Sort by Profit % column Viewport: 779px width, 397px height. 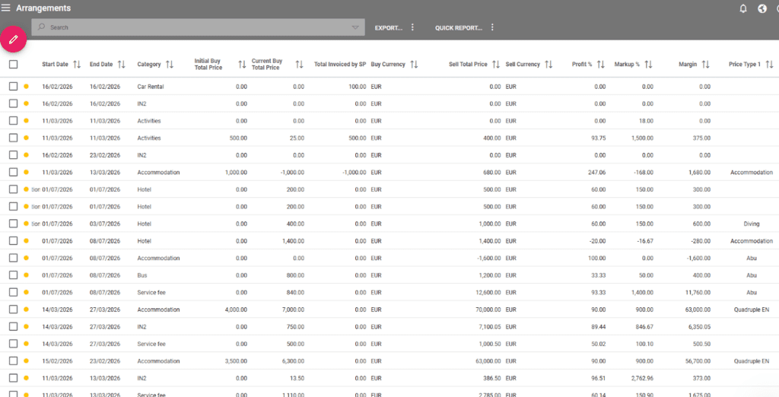[601, 64]
